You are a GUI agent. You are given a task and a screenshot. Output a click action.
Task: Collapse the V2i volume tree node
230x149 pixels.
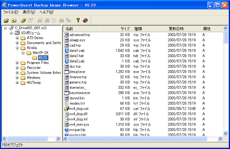tap(11, 33)
